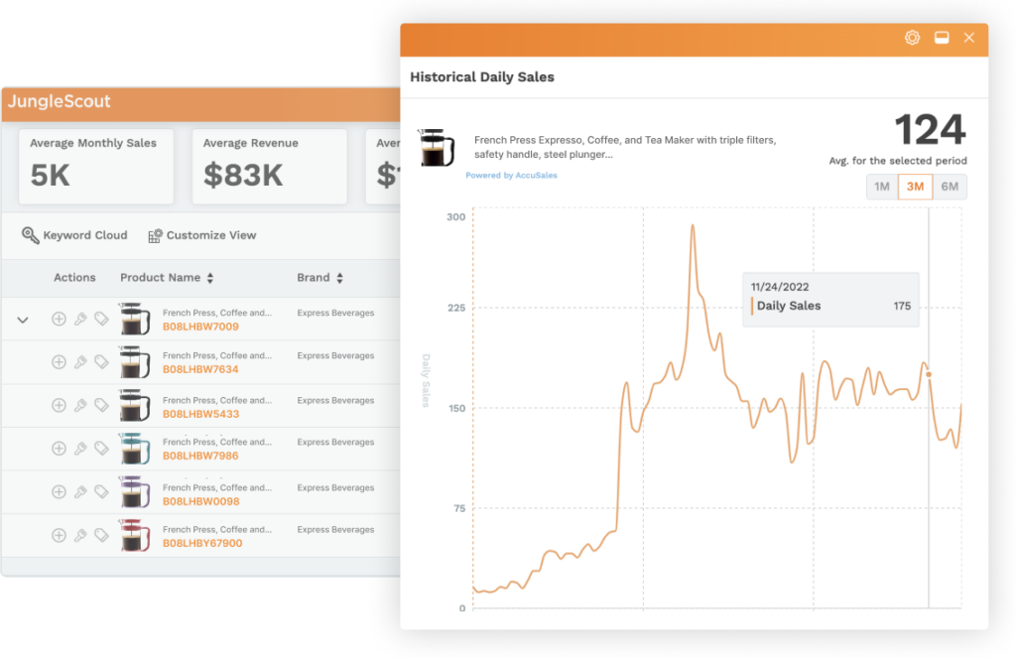Click pin icon for B08LHBW7634 row
Viewport: 1016px width, 658px height.
tap(80, 361)
